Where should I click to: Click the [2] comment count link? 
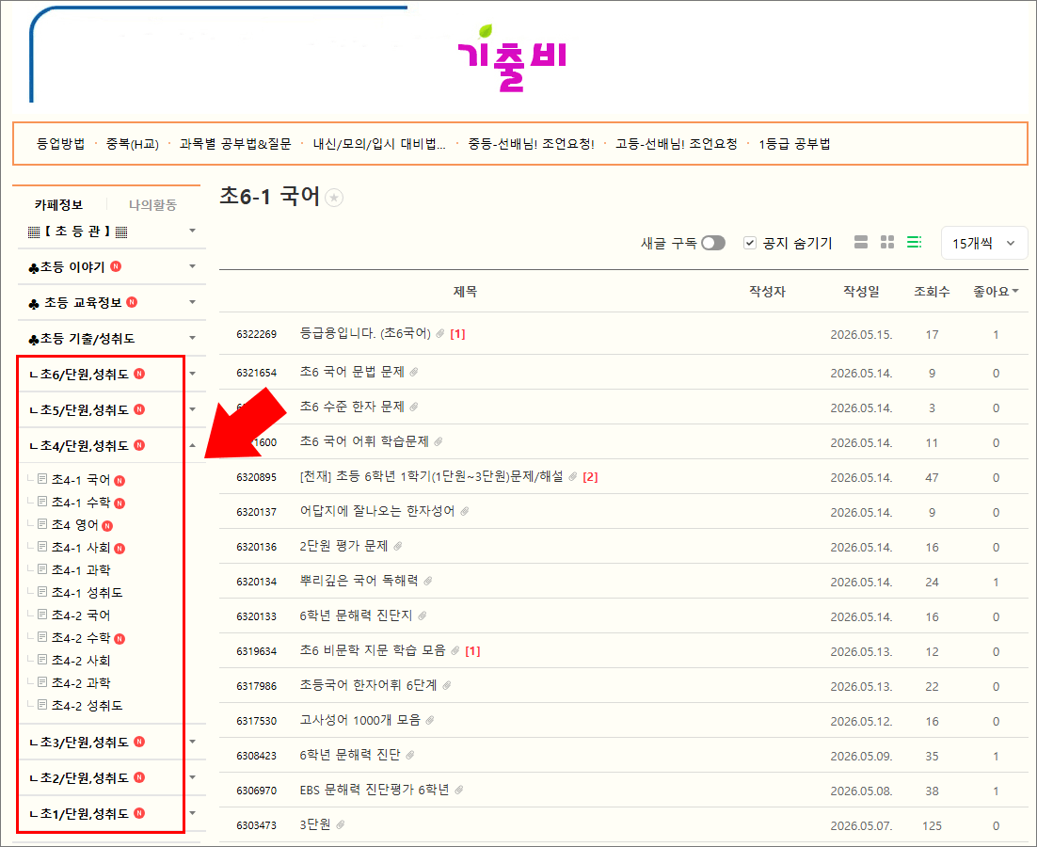590,477
